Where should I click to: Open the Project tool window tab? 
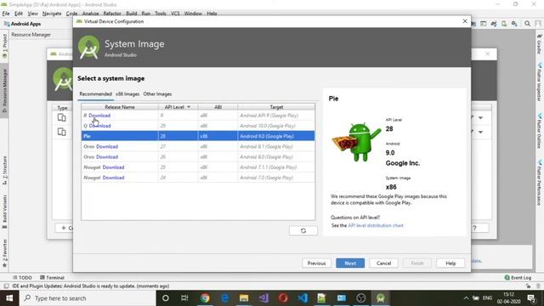[x=4, y=46]
